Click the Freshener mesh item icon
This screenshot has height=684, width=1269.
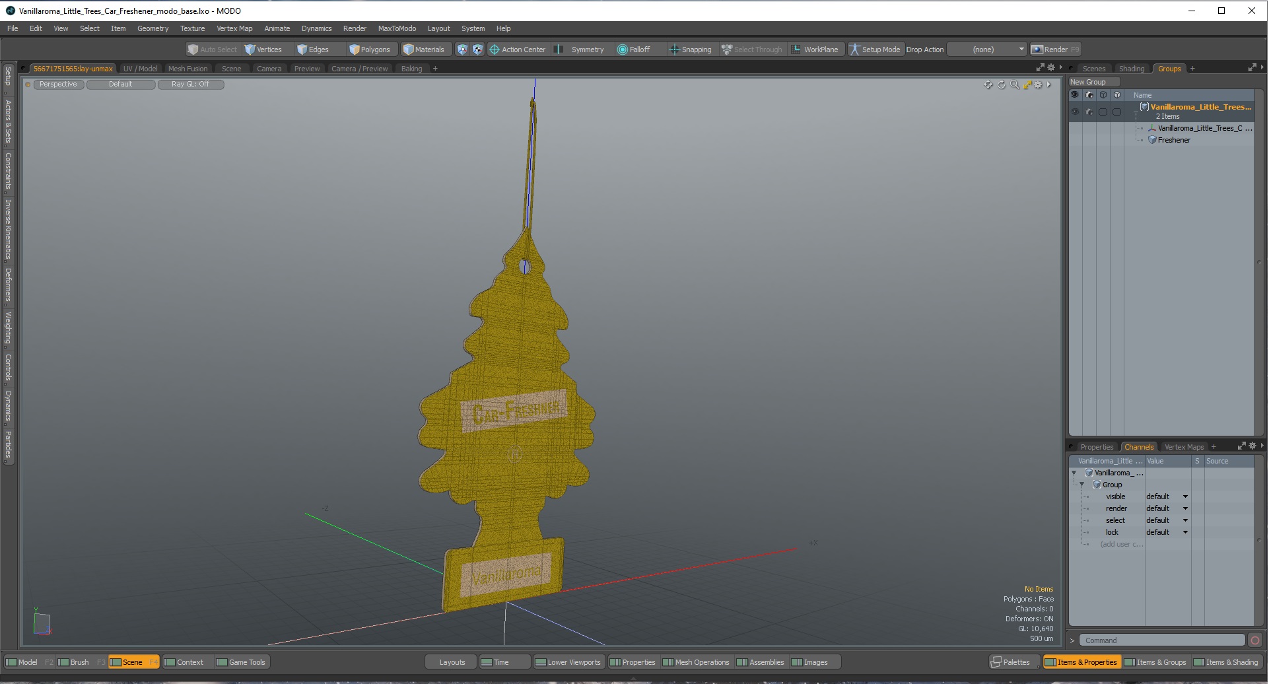(1152, 140)
